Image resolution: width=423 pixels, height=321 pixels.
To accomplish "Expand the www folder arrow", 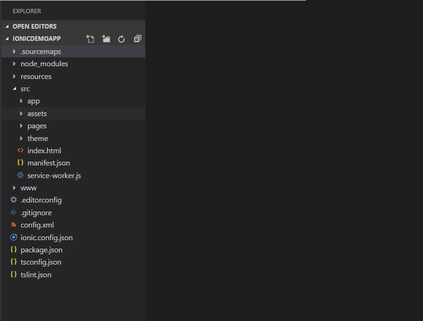I will (14, 188).
